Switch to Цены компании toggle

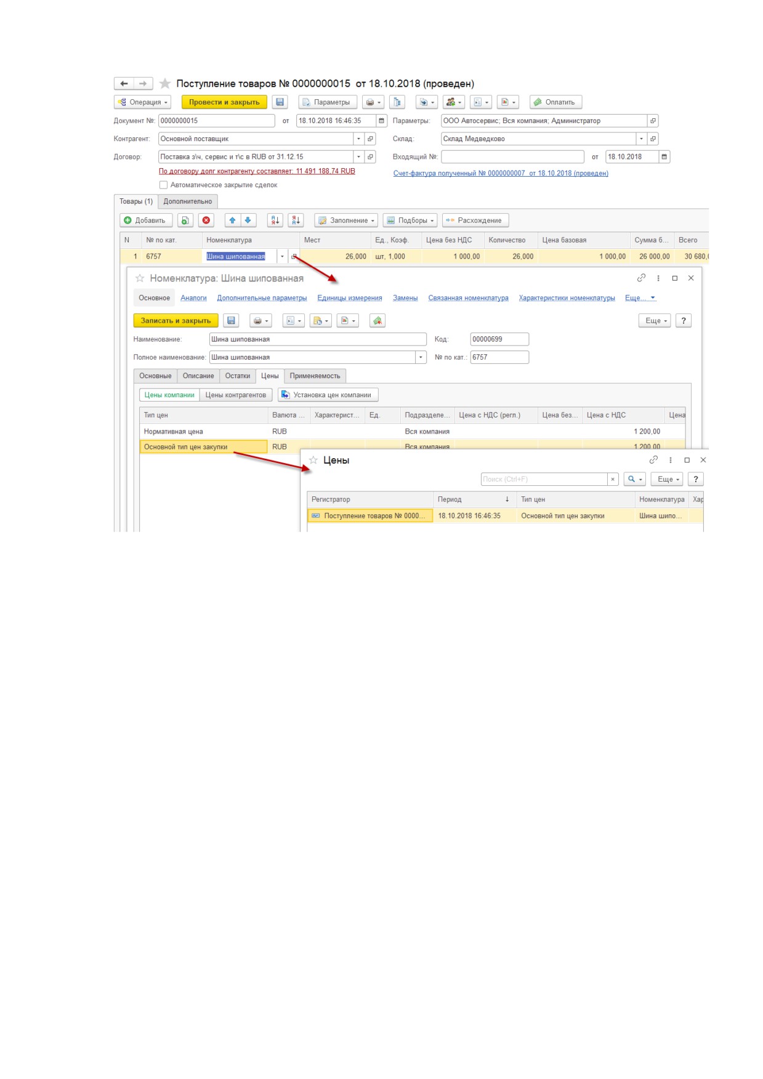pyautogui.click(x=169, y=395)
